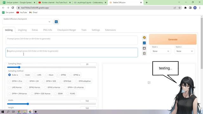Open the Chrome profile avatar
Image resolution: width=203 pixels, height=114 pixels.
point(195,8)
